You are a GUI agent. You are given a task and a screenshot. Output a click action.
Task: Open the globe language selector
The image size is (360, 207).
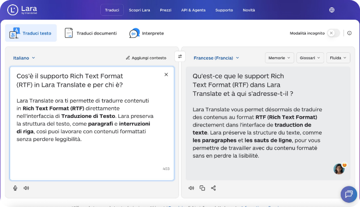click(332, 10)
